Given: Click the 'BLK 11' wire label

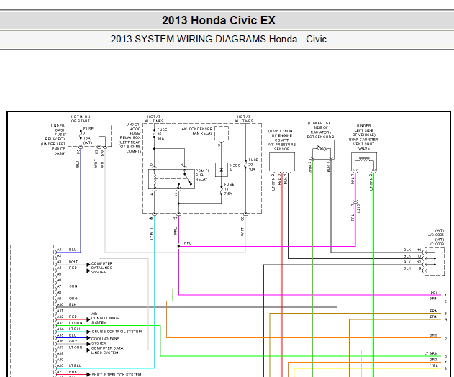Looking at the screenshot, I should [x=412, y=250].
